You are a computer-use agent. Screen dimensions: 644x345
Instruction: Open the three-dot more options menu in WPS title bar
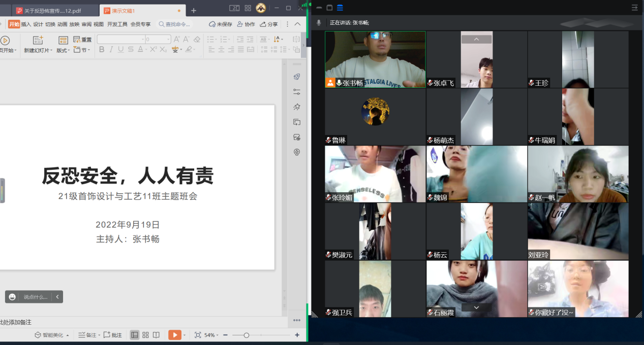point(287,24)
